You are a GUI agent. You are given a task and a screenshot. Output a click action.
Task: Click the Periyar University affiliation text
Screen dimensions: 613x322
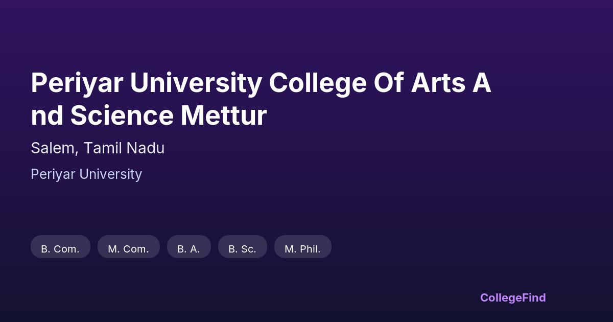click(86, 174)
